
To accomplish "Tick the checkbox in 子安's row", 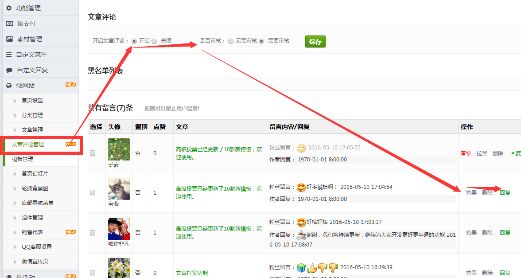I will click(x=93, y=153).
